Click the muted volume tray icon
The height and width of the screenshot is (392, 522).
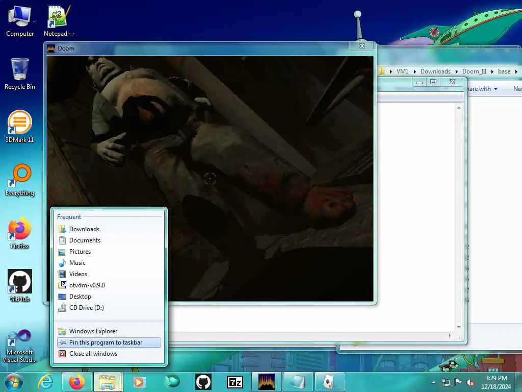tap(471, 383)
